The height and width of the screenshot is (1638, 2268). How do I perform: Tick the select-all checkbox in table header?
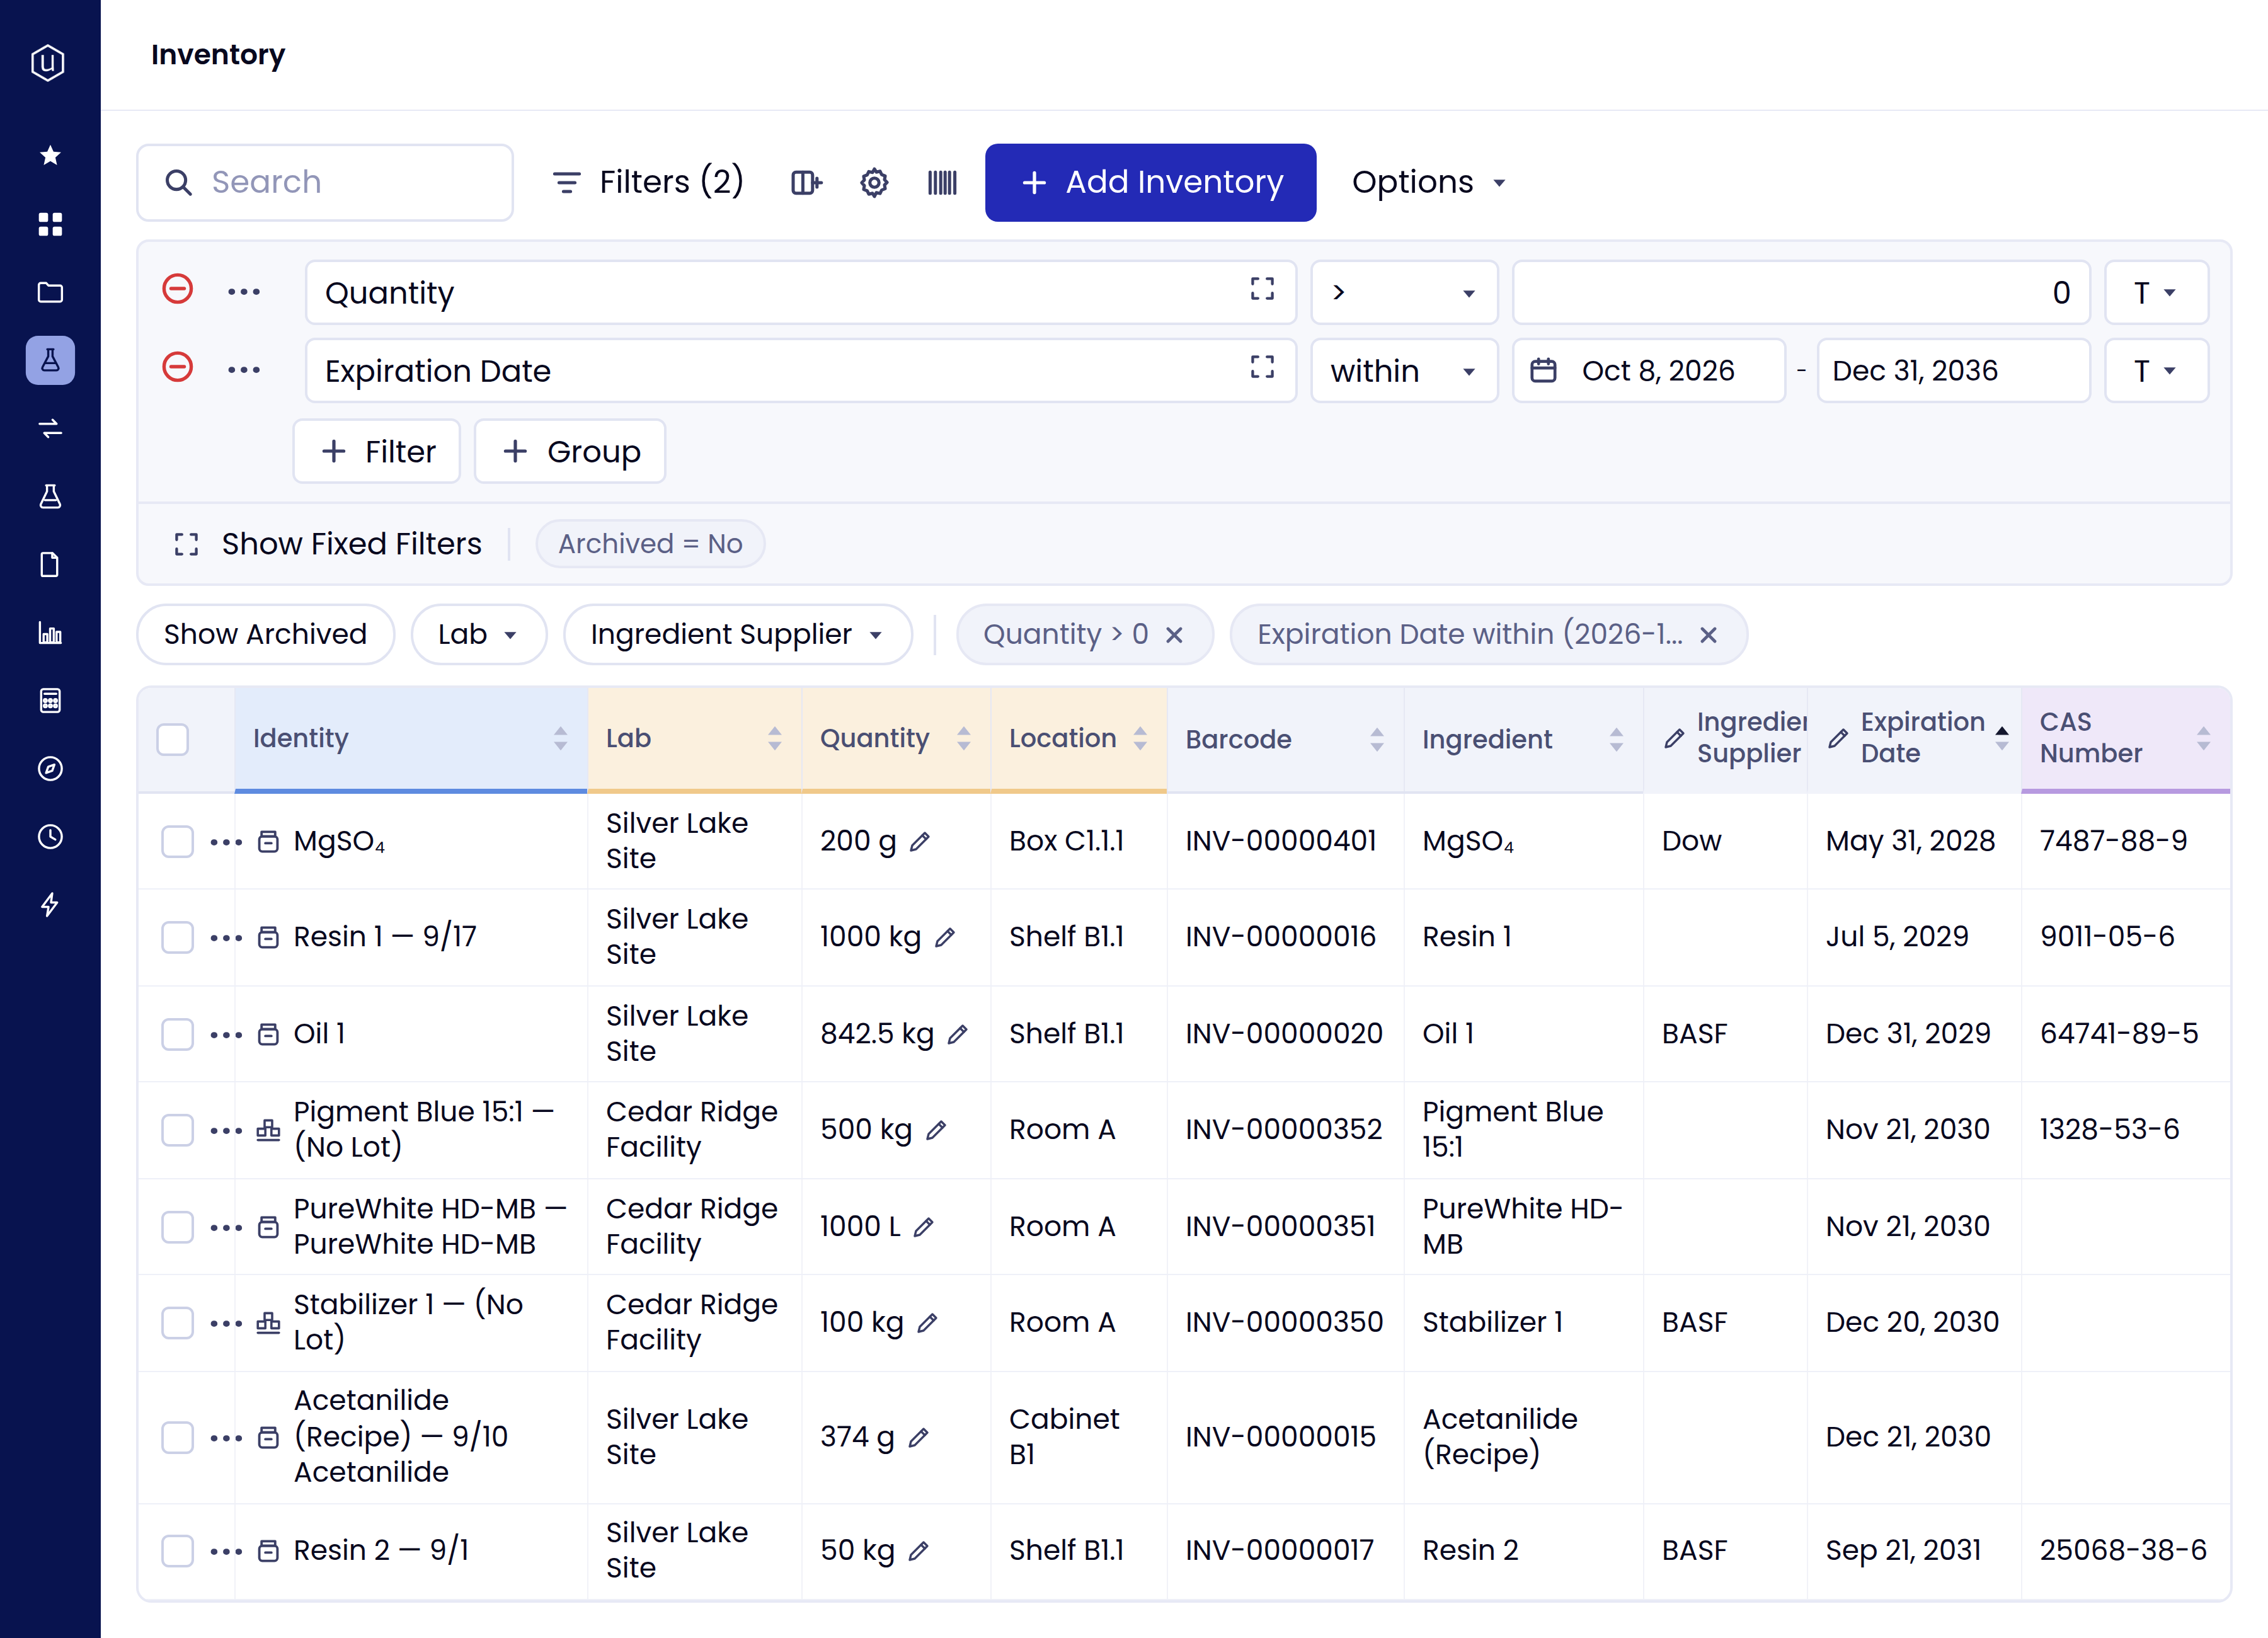173,740
